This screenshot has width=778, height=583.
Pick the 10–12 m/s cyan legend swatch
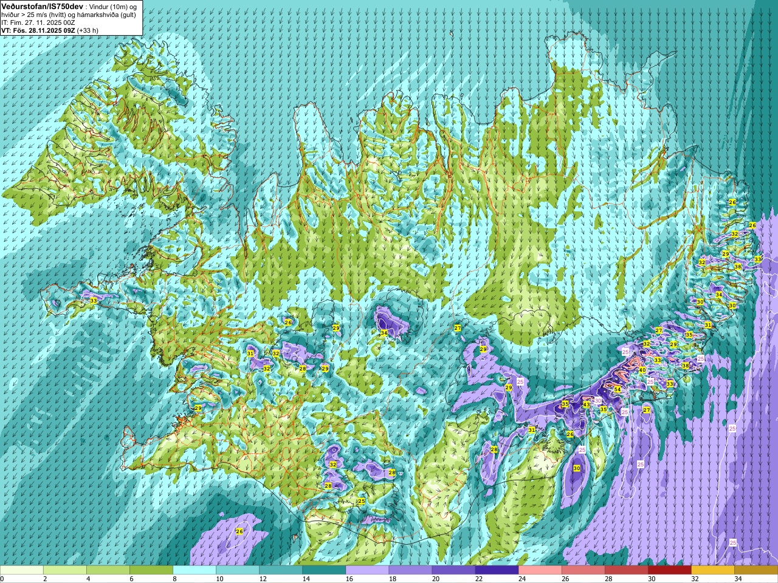pyautogui.click(x=238, y=570)
